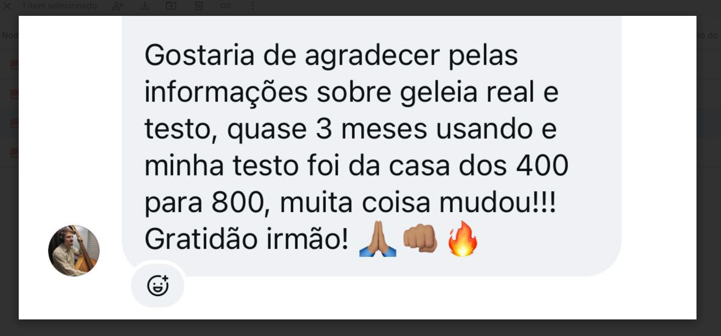
Task: Clear the selection with the X icon
Action: [7, 6]
